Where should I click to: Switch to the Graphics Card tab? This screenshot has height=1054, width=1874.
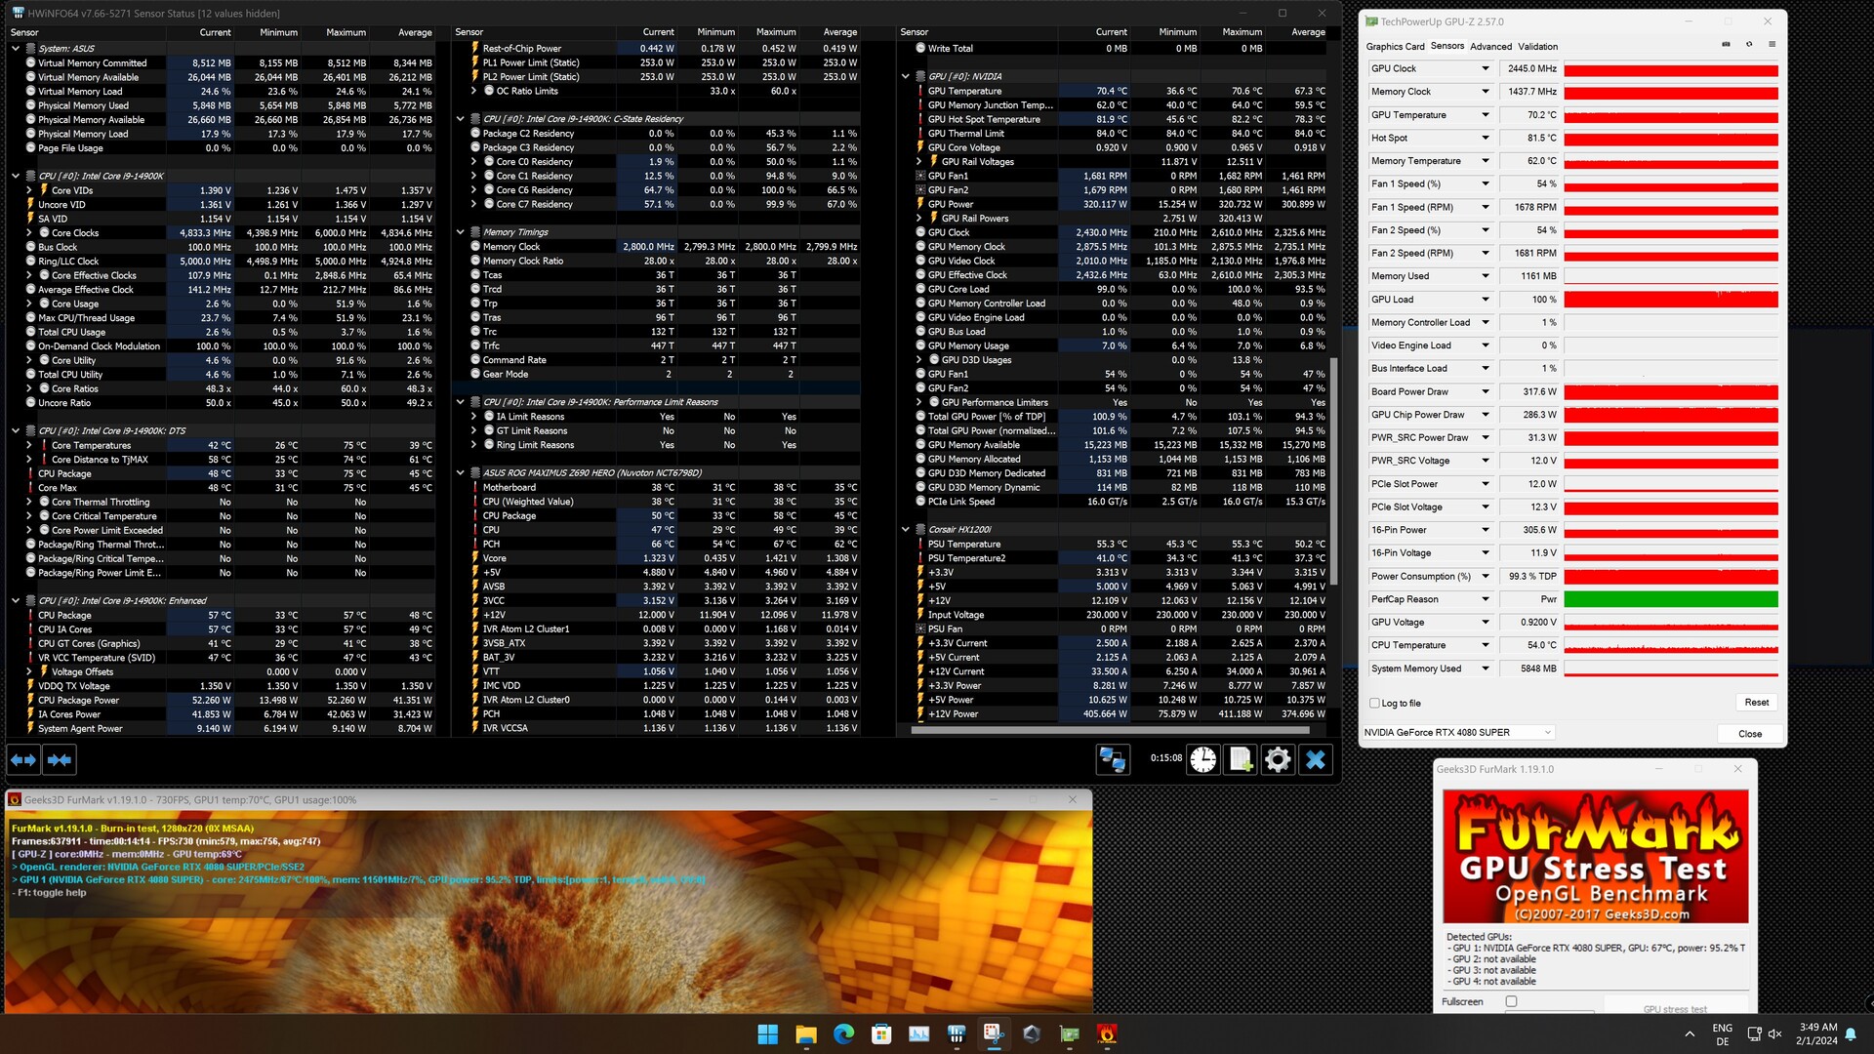[x=1395, y=46]
